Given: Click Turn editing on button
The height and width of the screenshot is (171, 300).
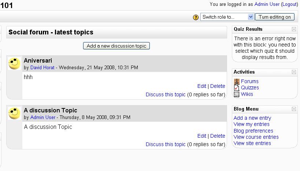Looking at the screenshot, I should [275, 17].
